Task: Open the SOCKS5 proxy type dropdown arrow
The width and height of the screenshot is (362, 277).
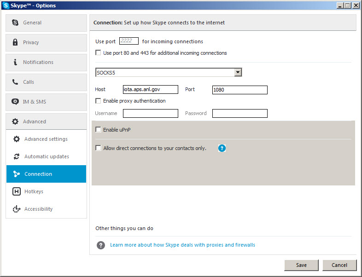Action: pos(238,72)
